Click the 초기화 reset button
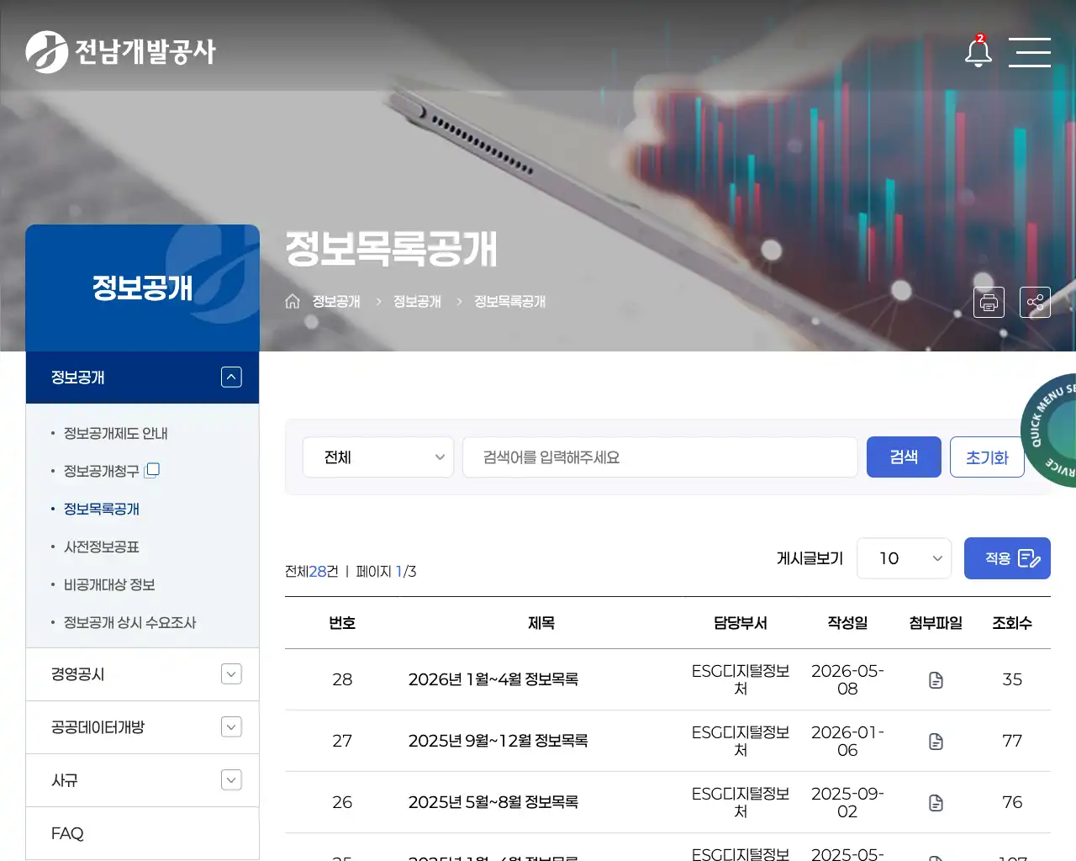The image size is (1076, 861). (987, 457)
